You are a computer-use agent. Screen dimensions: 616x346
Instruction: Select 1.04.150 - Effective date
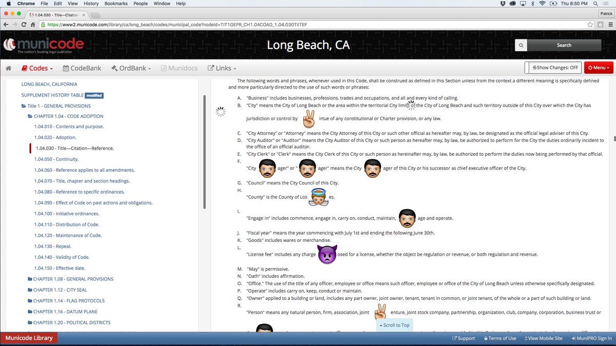point(60,268)
